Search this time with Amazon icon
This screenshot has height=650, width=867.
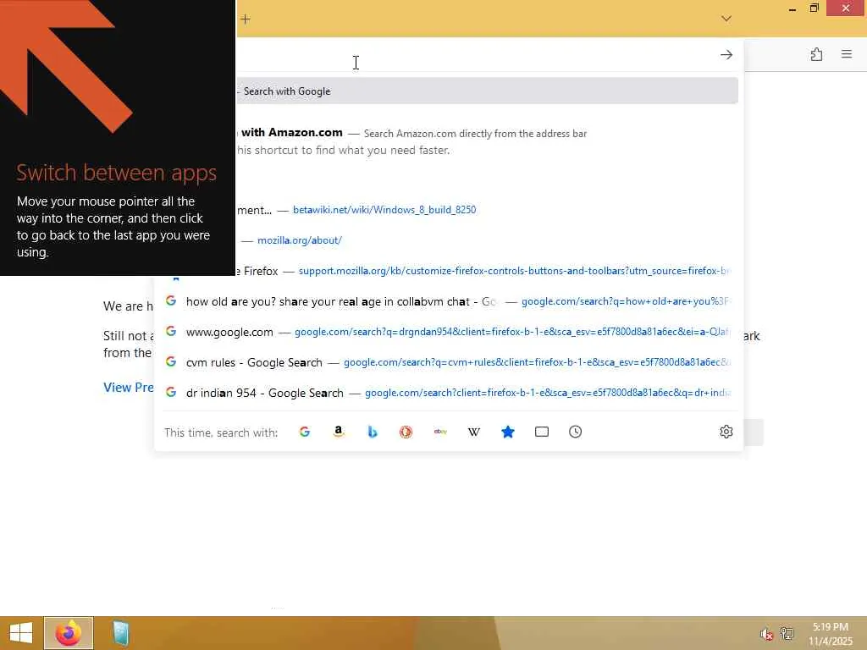pyautogui.click(x=339, y=432)
